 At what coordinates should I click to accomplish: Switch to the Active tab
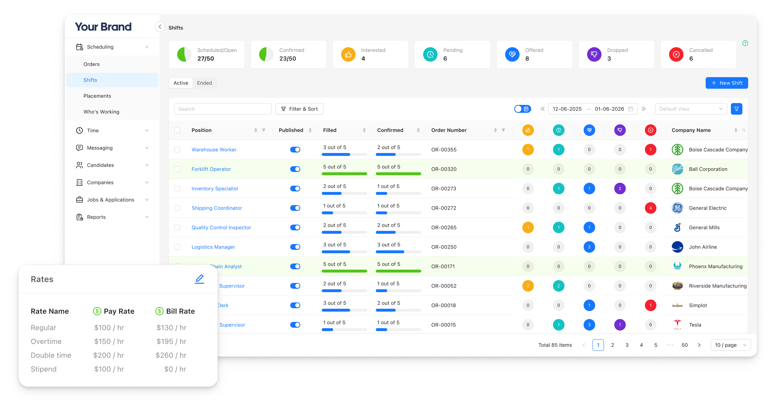click(x=181, y=83)
